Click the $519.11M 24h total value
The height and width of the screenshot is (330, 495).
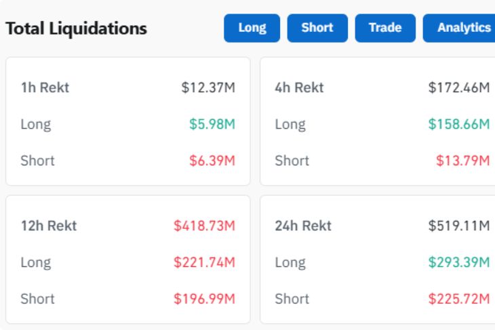coord(459,226)
